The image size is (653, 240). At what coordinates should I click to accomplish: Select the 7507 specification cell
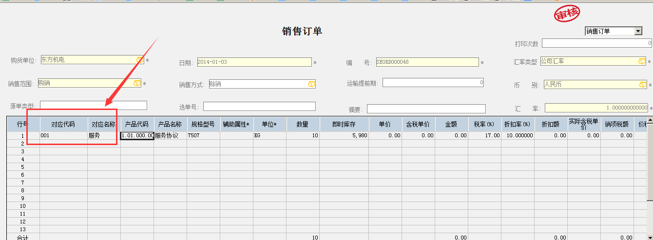(x=203, y=136)
